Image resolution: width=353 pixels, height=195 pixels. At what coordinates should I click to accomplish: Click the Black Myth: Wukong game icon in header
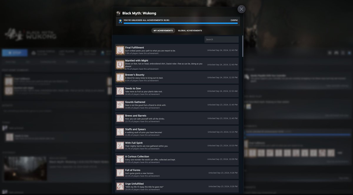118,13
